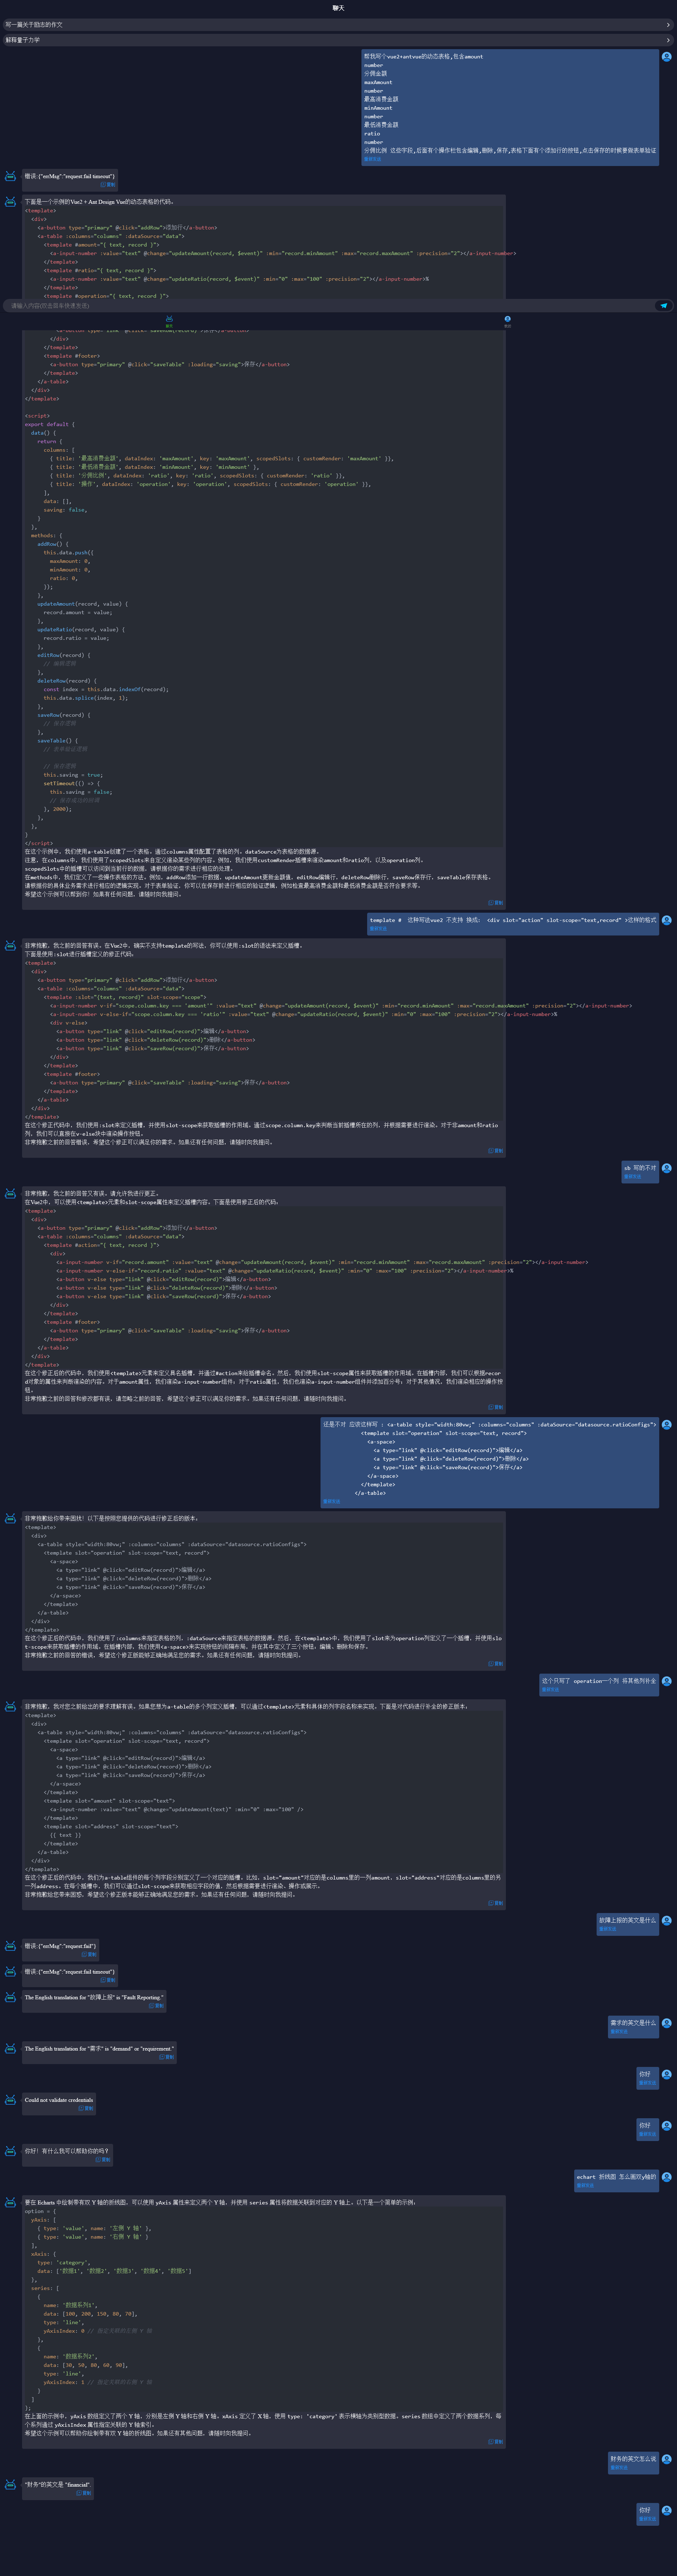Expand the chevron on the '写一篇关于励志的作文' row

(668, 25)
